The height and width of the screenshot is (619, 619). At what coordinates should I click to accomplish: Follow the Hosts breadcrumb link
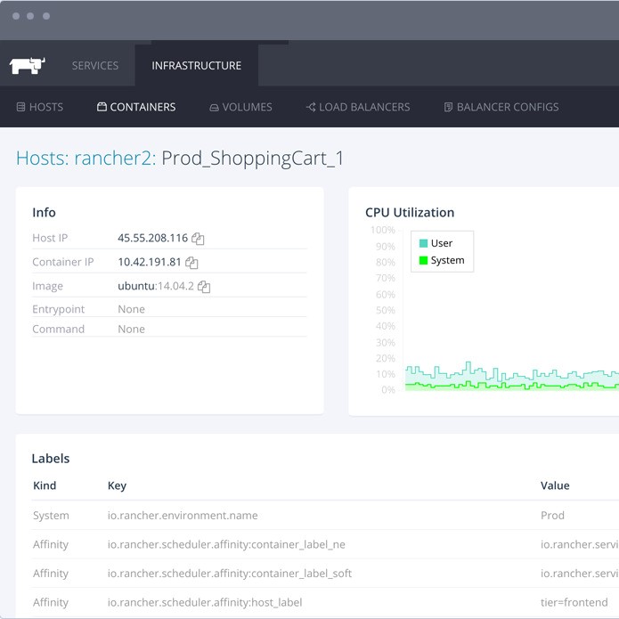coord(41,159)
